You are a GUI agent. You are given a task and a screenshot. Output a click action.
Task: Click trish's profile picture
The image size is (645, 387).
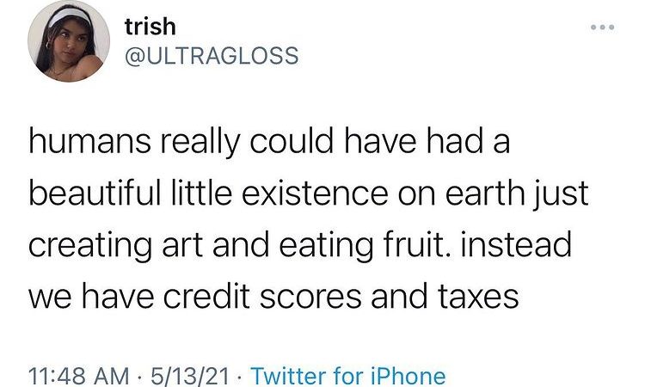tap(63, 46)
